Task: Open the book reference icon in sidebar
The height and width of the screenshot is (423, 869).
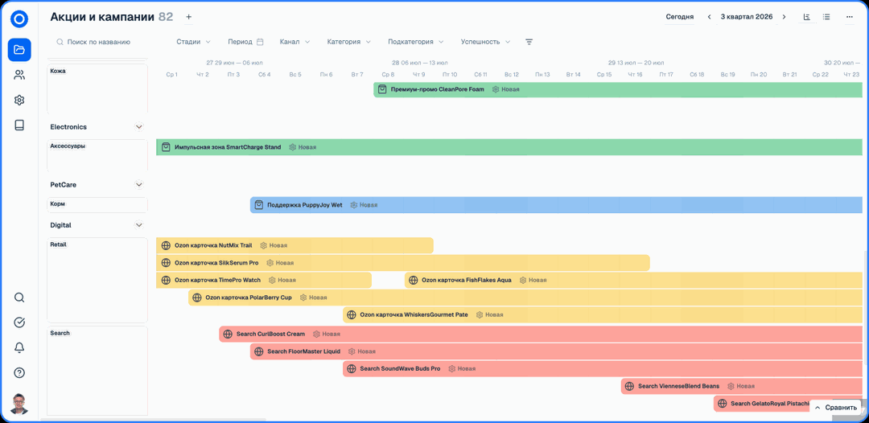Action: tap(19, 125)
